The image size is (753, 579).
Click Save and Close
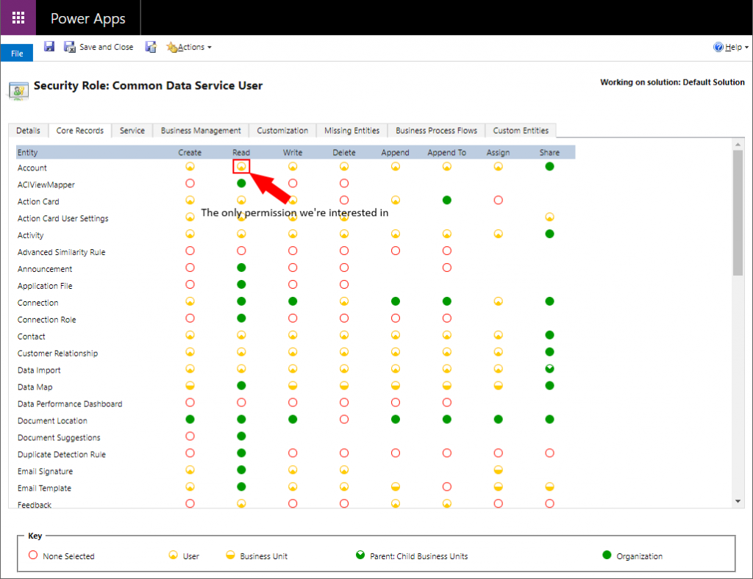tap(99, 47)
